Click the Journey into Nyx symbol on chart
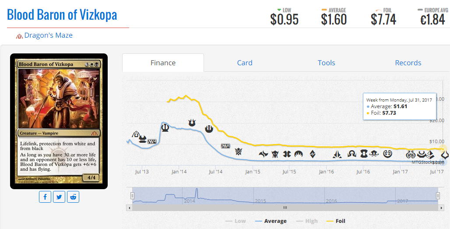The width and height of the screenshot is (450, 229). (209, 130)
